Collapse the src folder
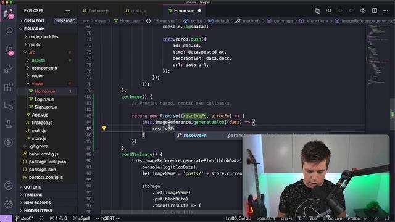The width and height of the screenshot is (395, 222). pos(32,52)
